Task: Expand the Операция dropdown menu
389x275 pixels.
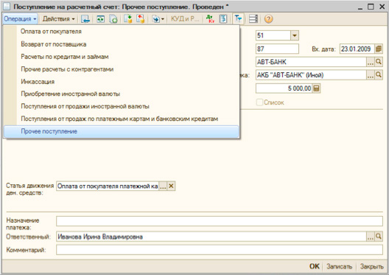Action: [x=20, y=19]
